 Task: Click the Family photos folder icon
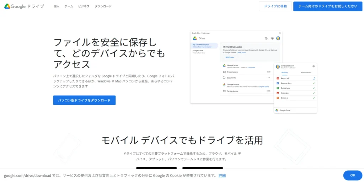[224, 91]
